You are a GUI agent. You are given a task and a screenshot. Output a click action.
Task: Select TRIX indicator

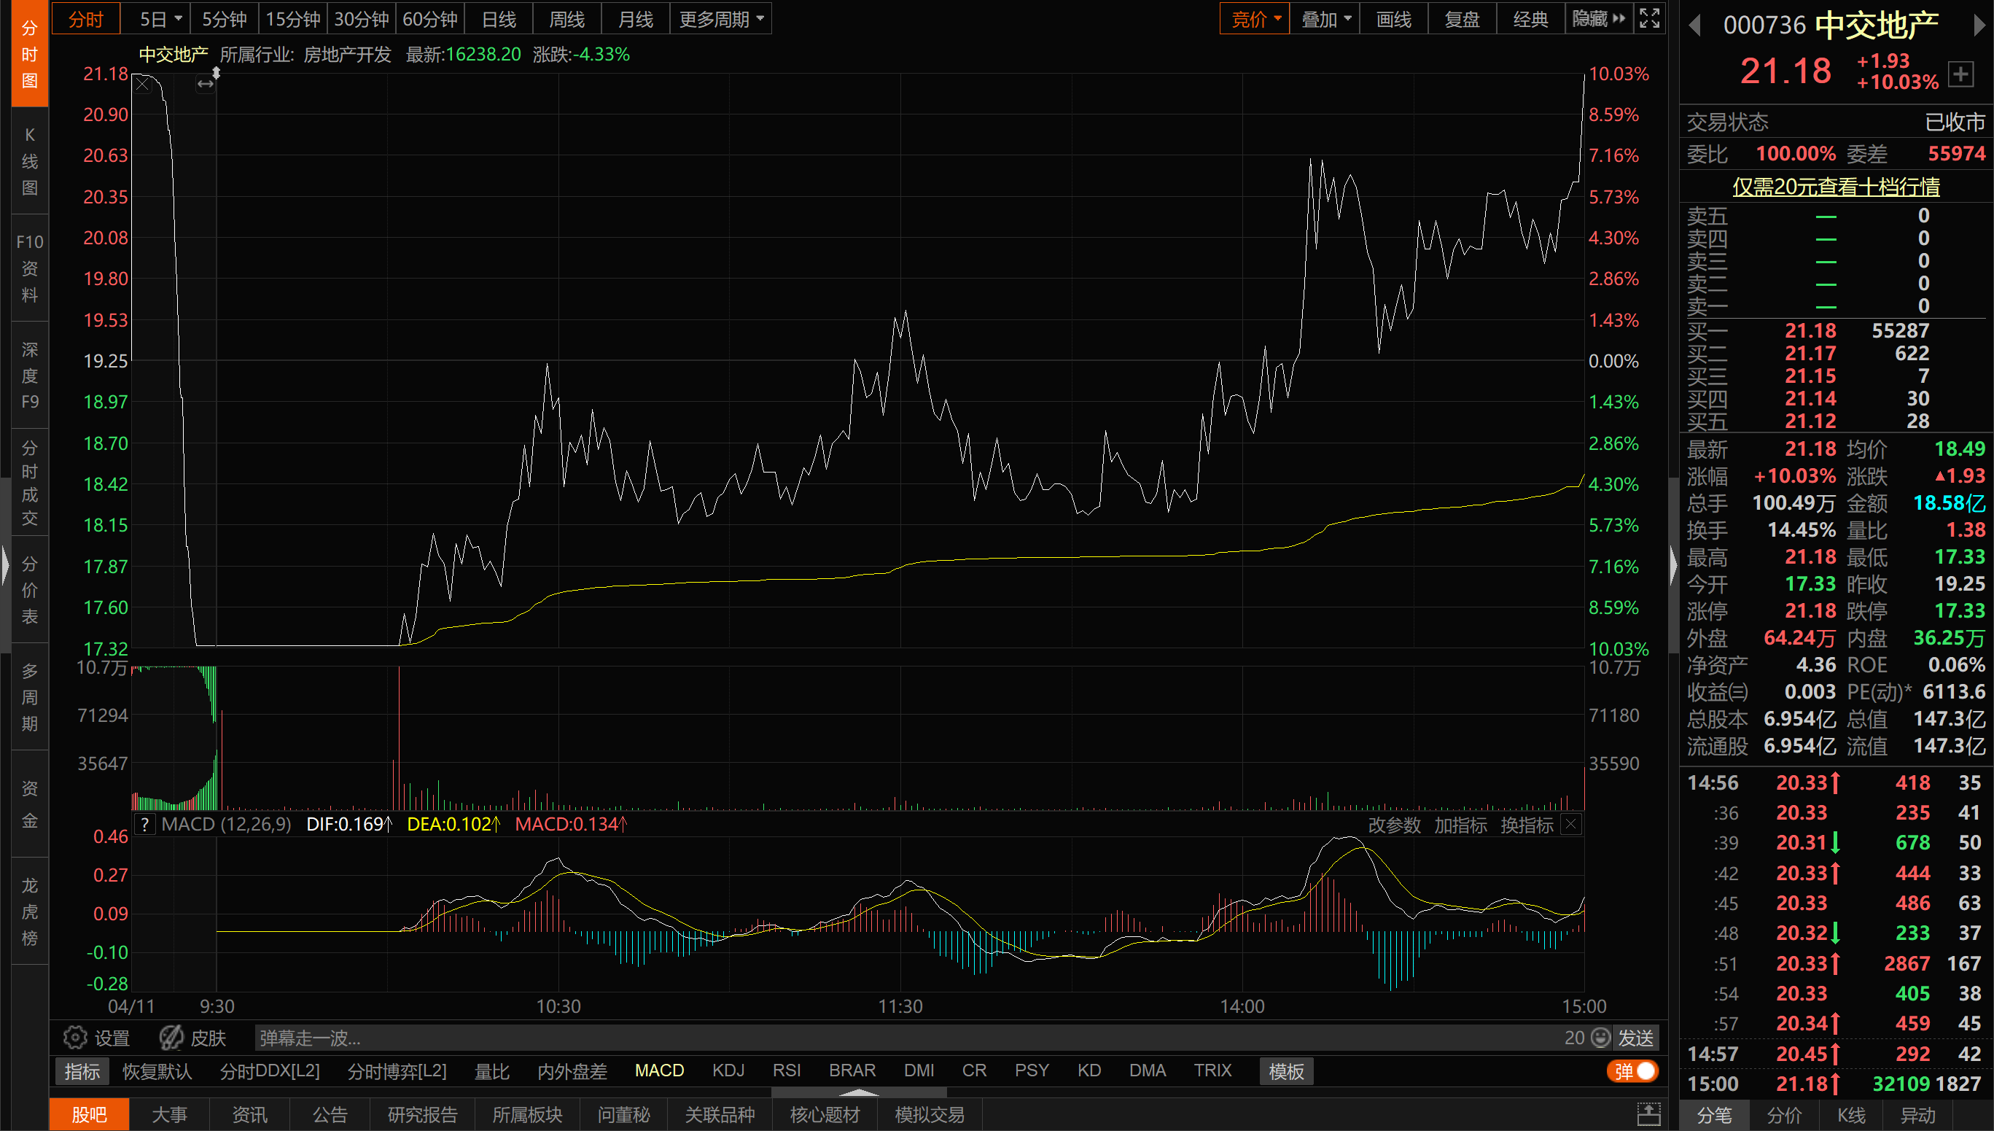coord(1213,1070)
